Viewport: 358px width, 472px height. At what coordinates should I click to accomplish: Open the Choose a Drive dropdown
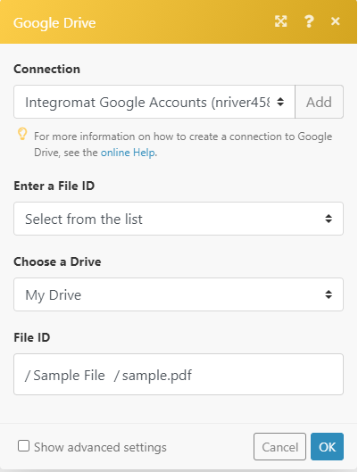click(179, 294)
